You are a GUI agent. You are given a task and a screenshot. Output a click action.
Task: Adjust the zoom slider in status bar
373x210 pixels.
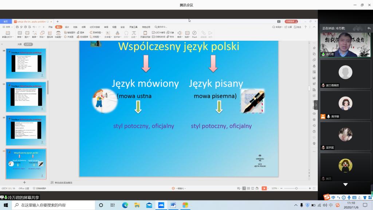coord(296,188)
